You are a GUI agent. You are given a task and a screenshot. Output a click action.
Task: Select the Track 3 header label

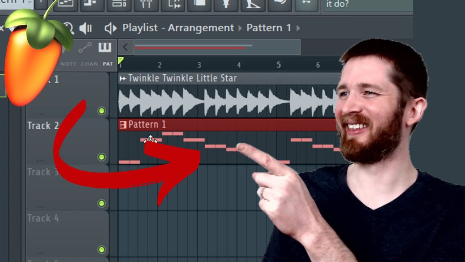pyautogui.click(x=43, y=172)
